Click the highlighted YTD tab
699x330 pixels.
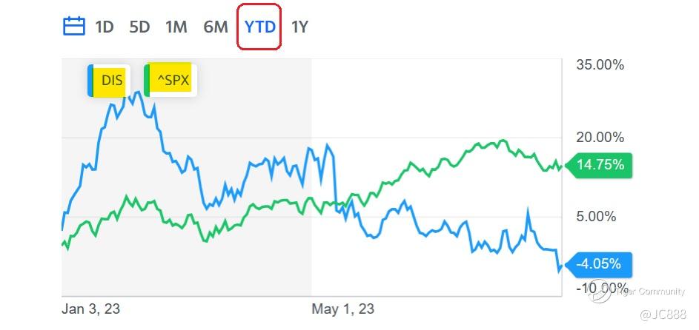(259, 27)
